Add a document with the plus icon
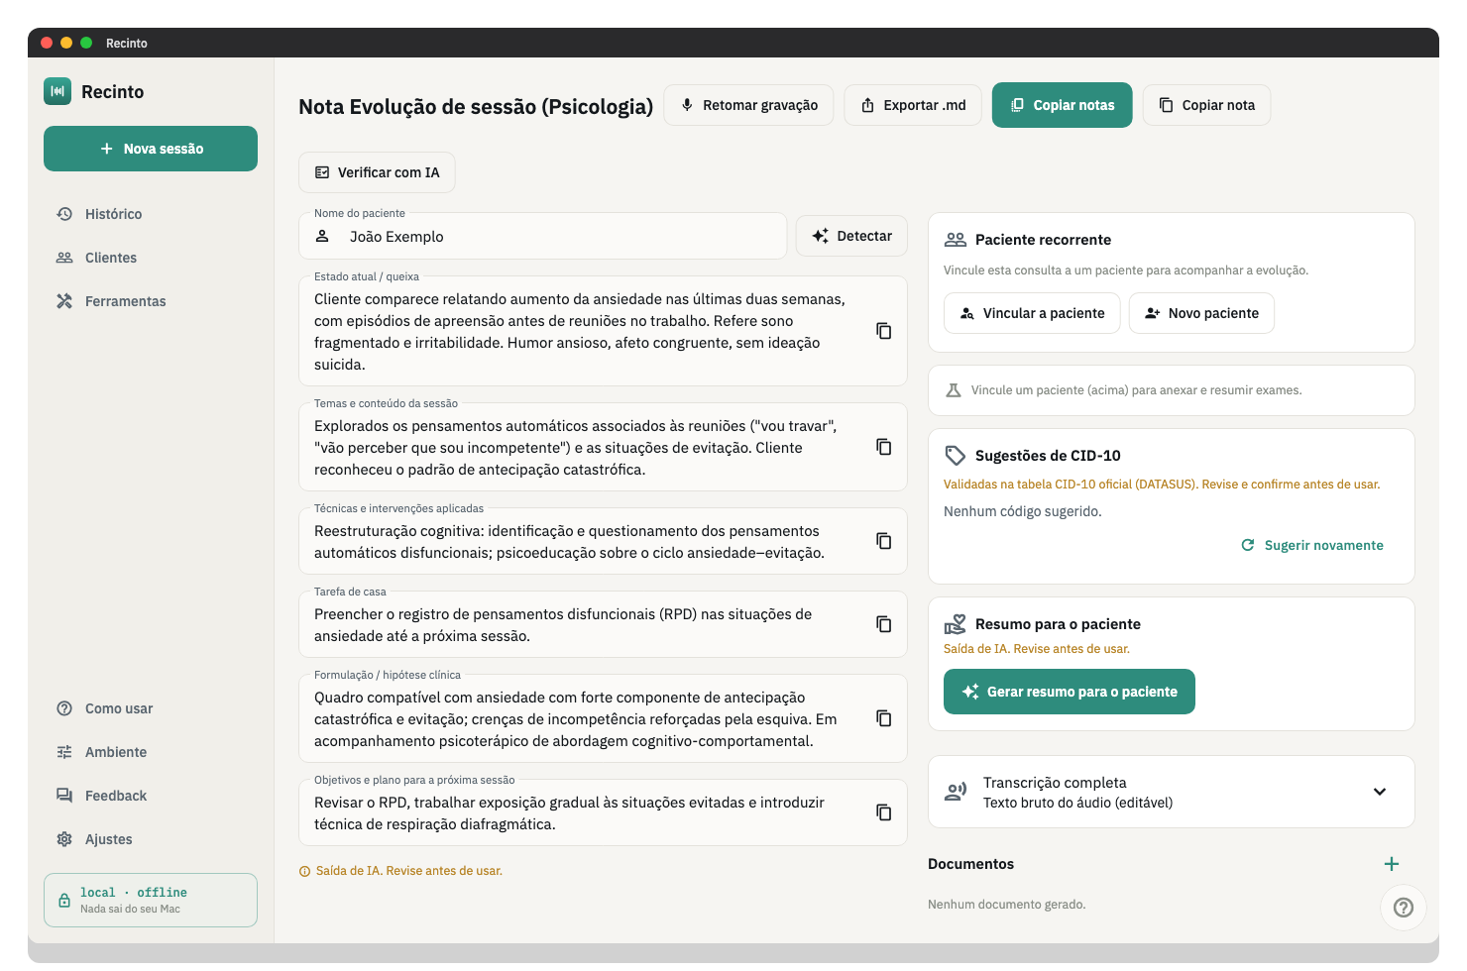Screen dimensions: 1467x971 pyautogui.click(x=1392, y=864)
